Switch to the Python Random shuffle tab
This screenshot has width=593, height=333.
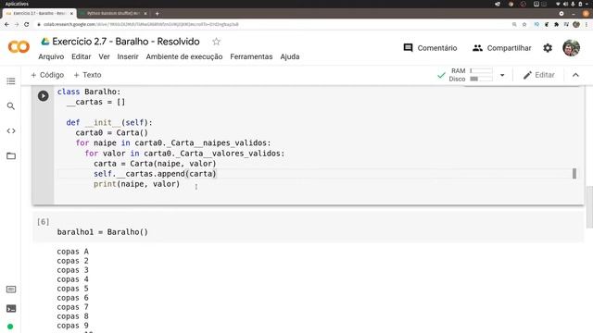coord(113,13)
